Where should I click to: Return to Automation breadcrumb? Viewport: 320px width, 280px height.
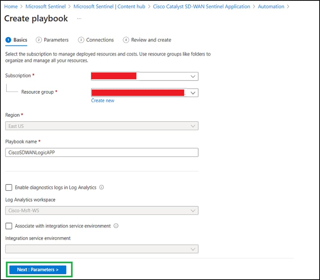point(271,7)
